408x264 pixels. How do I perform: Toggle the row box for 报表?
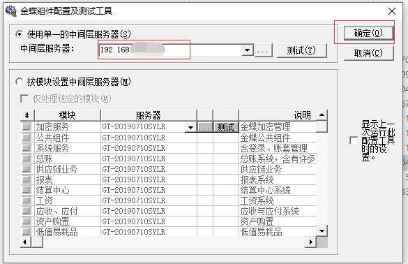(27, 179)
